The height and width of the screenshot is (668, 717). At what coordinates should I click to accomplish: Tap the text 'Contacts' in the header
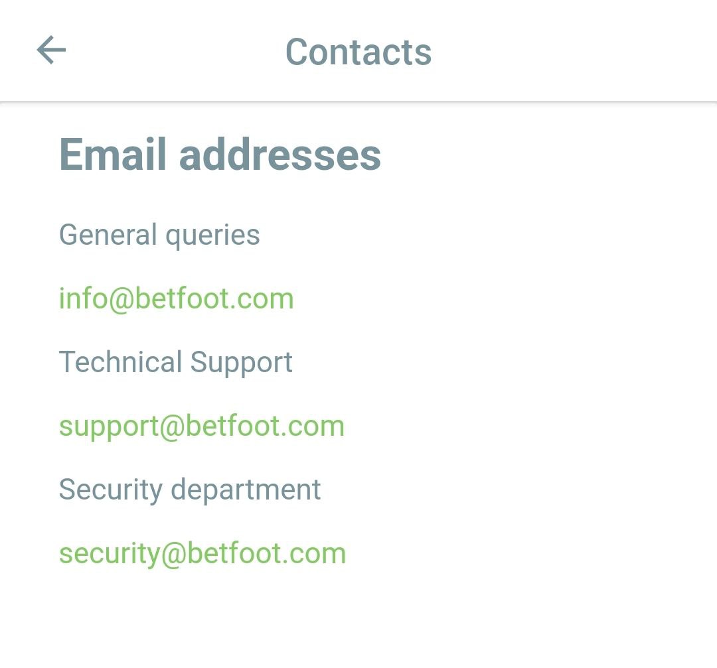[x=358, y=52]
